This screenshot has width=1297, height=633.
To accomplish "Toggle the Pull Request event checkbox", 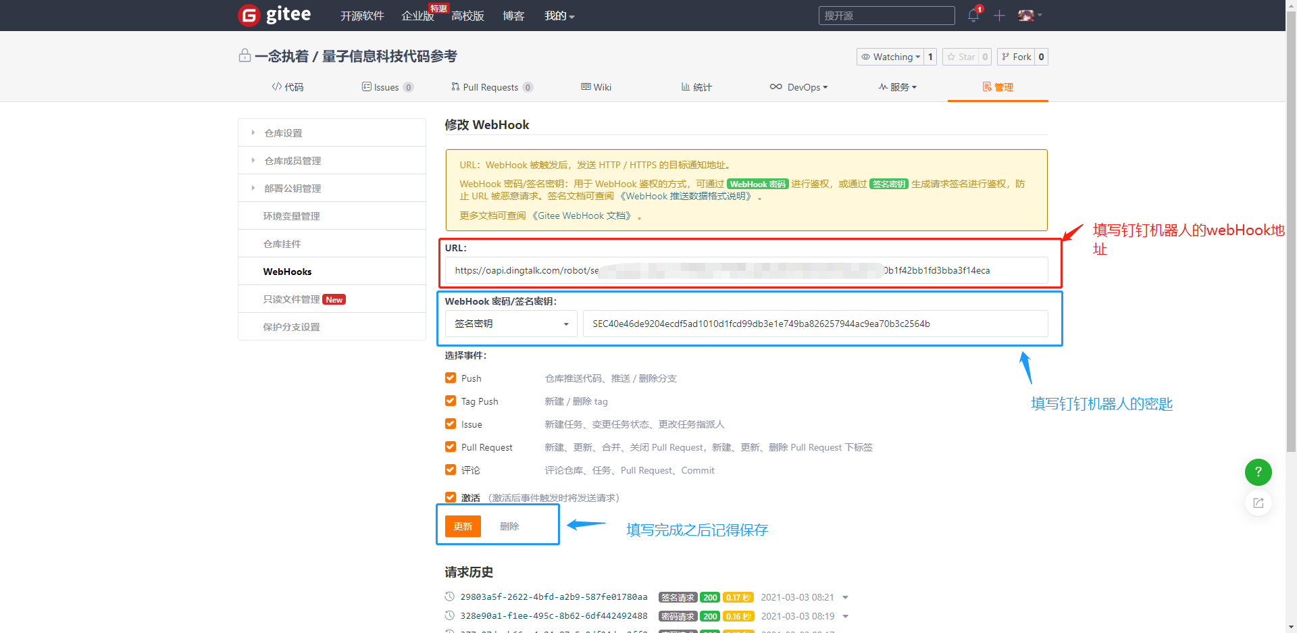I will 451,447.
